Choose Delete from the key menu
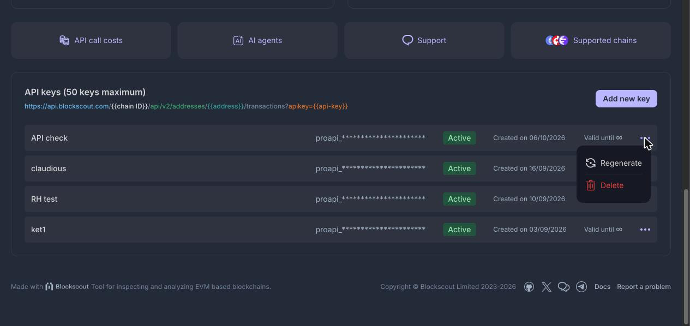690x326 pixels. (x=614, y=185)
